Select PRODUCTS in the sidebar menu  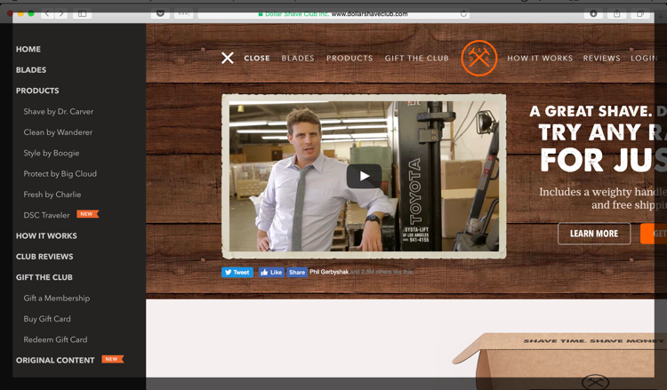(x=37, y=91)
